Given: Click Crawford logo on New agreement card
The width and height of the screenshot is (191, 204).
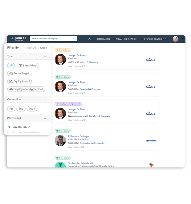Looking at the screenshot, I should coord(150,113).
